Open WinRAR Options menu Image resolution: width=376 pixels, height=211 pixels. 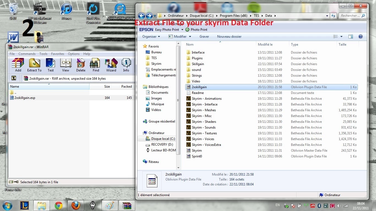click(x=74, y=54)
